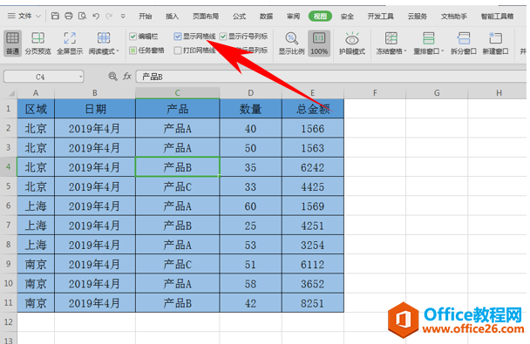Click cell with value 6242
Image resolution: width=530 pixels, height=344 pixels.
click(313, 167)
